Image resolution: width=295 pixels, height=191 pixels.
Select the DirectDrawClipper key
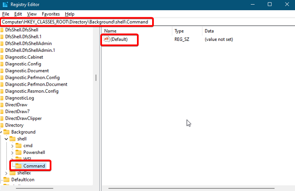(x=24, y=118)
